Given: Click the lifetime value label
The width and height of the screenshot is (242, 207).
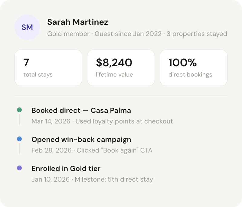Looking at the screenshot, I should pos(114,74).
